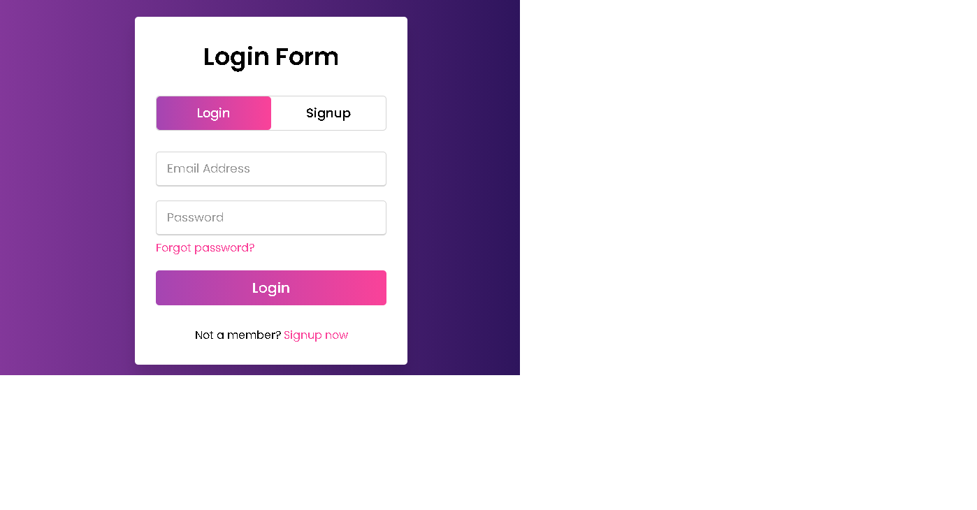Select the Login toggle on the tab switcher
The width and height of the screenshot is (977, 510).
tap(213, 112)
